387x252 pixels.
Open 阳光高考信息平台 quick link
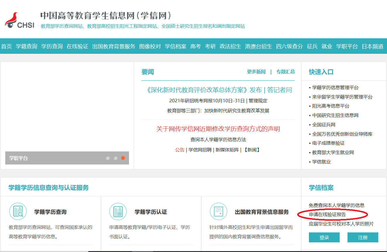click(331, 106)
